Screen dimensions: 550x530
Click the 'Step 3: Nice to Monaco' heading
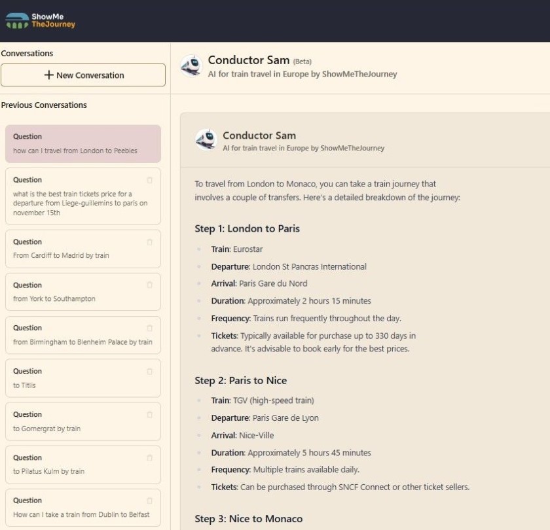249,518
